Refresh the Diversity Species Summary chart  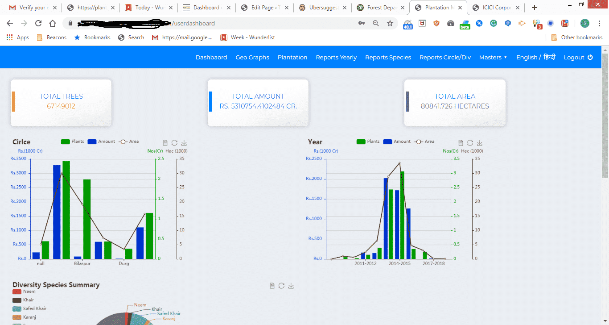[x=281, y=286]
